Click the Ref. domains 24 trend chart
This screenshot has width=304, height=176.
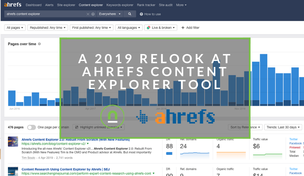coord(195,155)
